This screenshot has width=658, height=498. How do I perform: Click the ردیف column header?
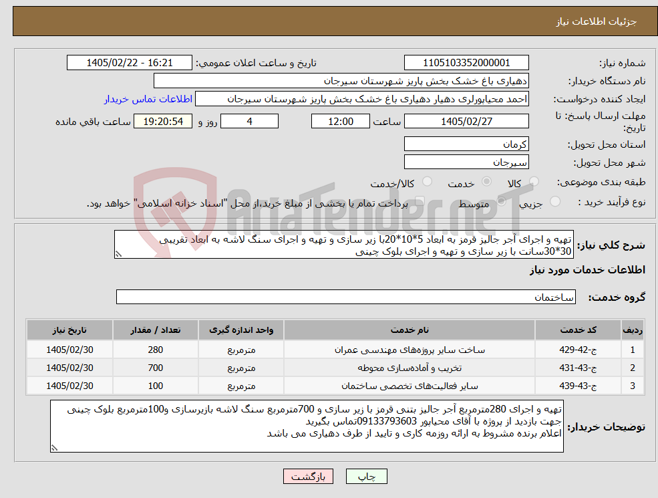click(x=633, y=330)
